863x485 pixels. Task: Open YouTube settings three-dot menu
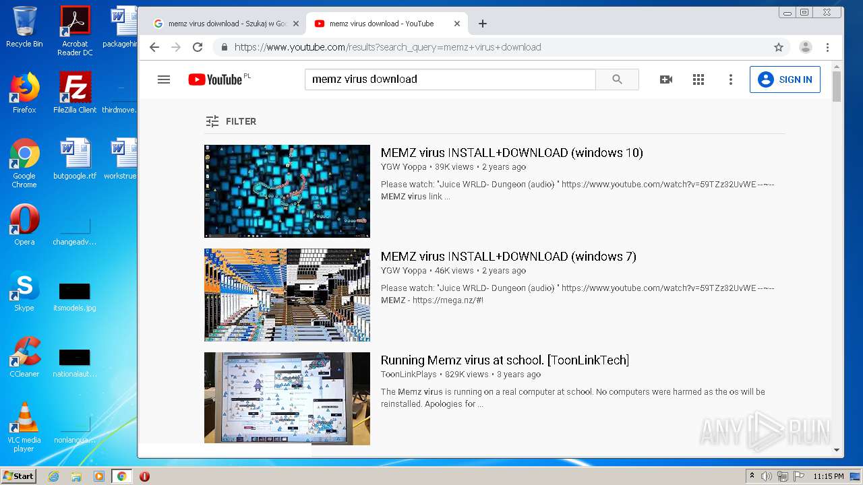[730, 79]
